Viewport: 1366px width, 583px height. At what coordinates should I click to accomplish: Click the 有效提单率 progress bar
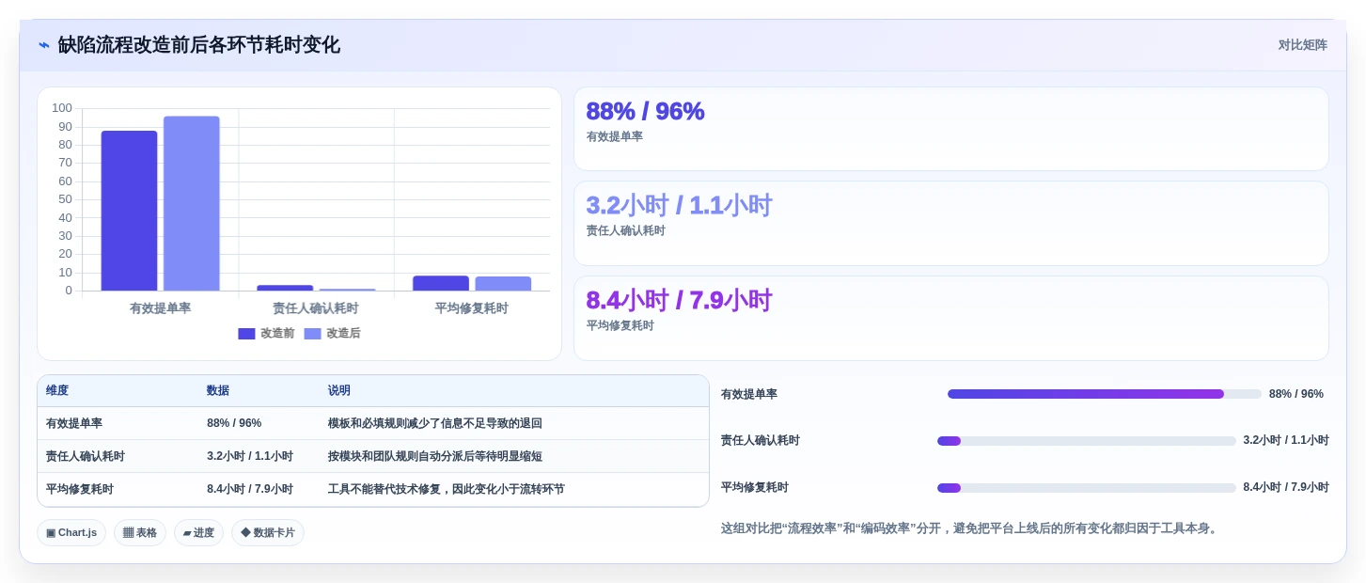pos(1105,394)
